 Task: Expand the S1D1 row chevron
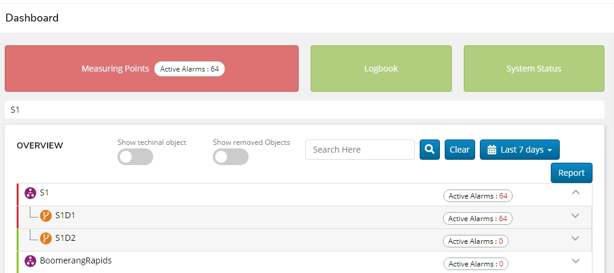tap(575, 216)
